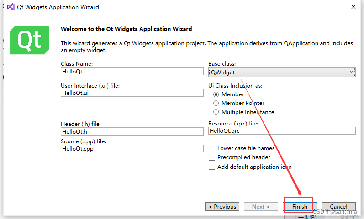The width and height of the screenshot is (364, 219).
Task: Click the 'Ui Class Inclusion as:' label
Action: tap(235, 86)
